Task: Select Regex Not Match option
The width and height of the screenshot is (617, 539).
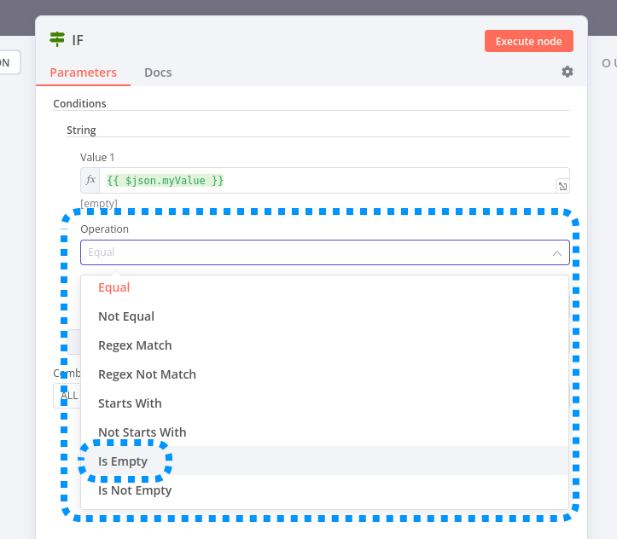Action: 147,374
